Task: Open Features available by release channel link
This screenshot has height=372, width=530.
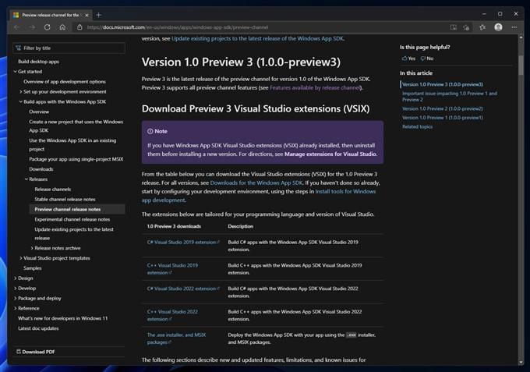Action: click(315, 87)
